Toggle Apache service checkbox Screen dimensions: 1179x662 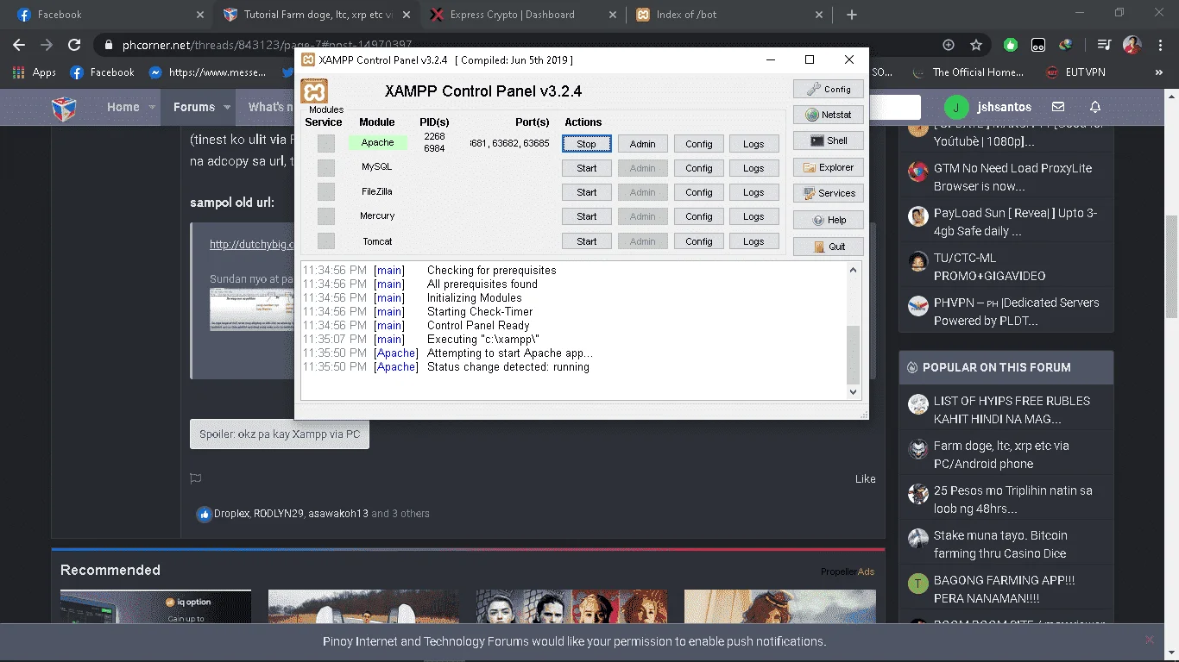325,143
